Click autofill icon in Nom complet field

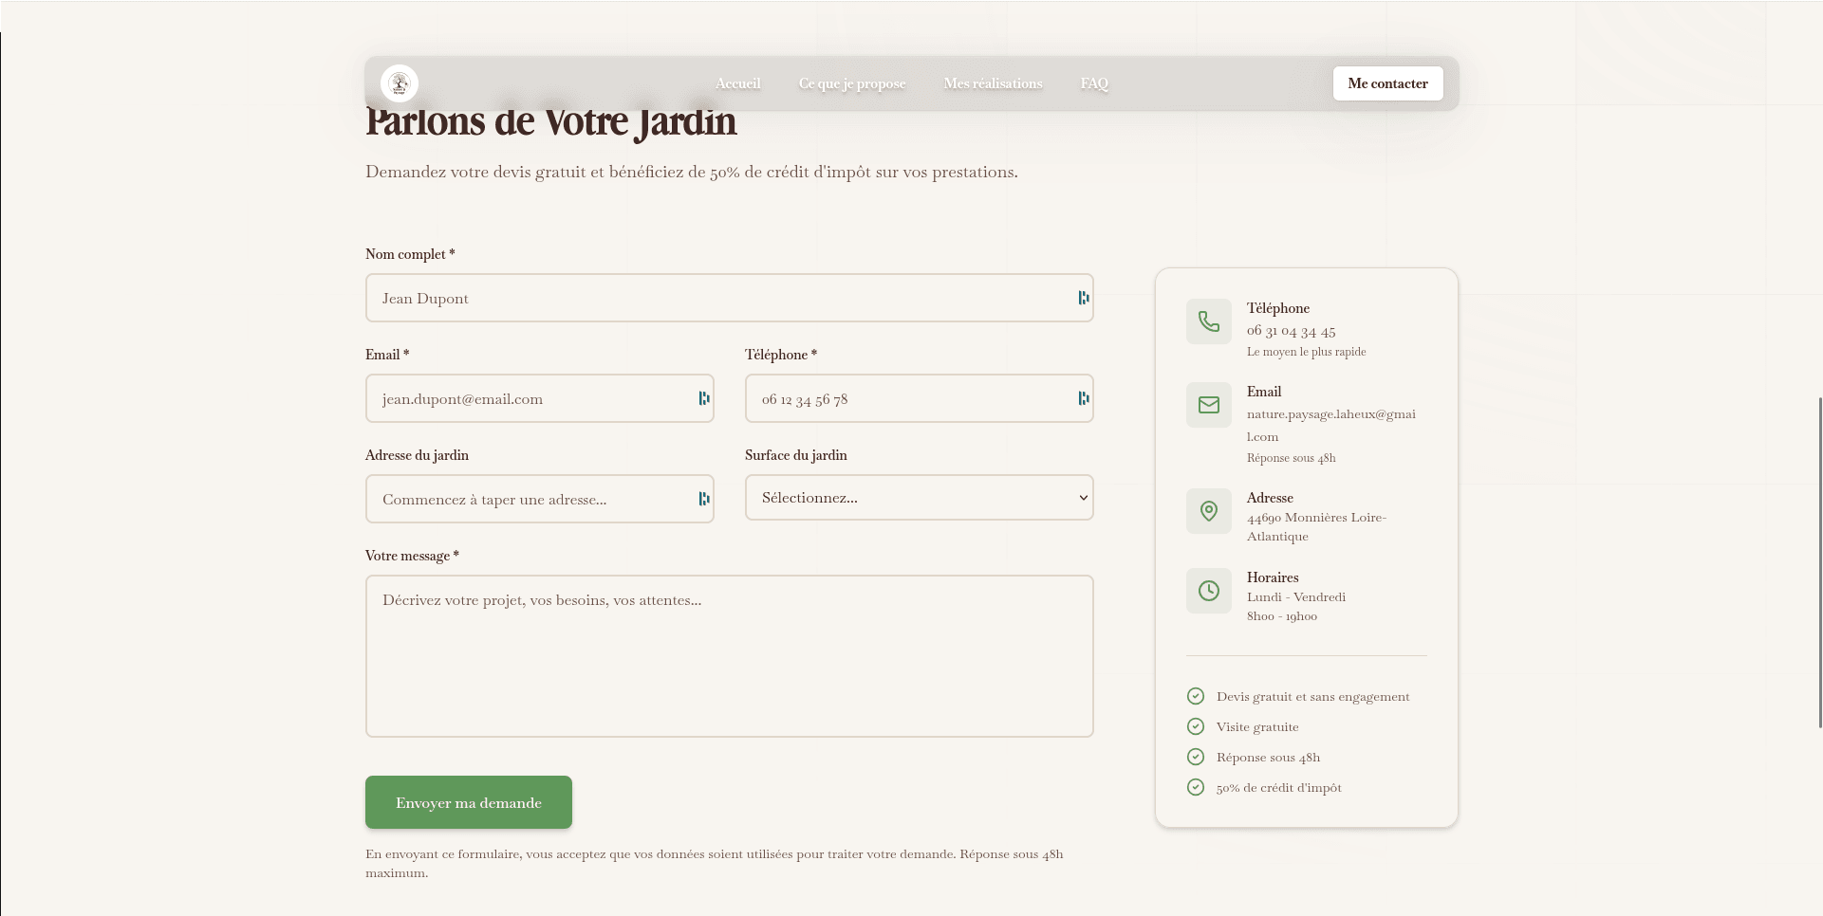click(x=1083, y=298)
